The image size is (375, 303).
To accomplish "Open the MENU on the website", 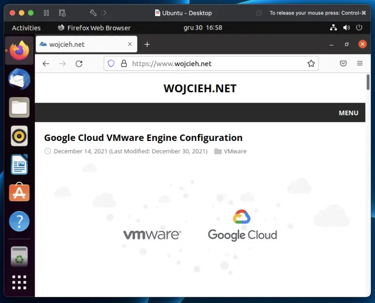I will [x=348, y=113].
